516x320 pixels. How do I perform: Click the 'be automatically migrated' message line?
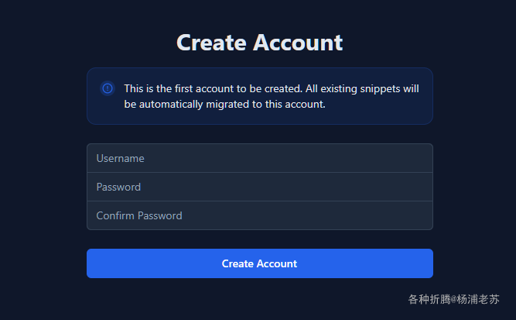224,104
